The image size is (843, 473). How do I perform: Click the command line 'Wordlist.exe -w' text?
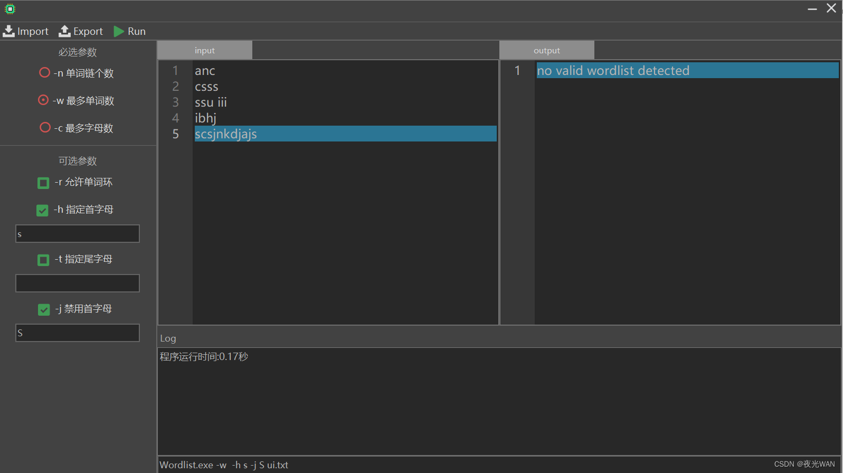pyautogui.click(x=193, y=465)
